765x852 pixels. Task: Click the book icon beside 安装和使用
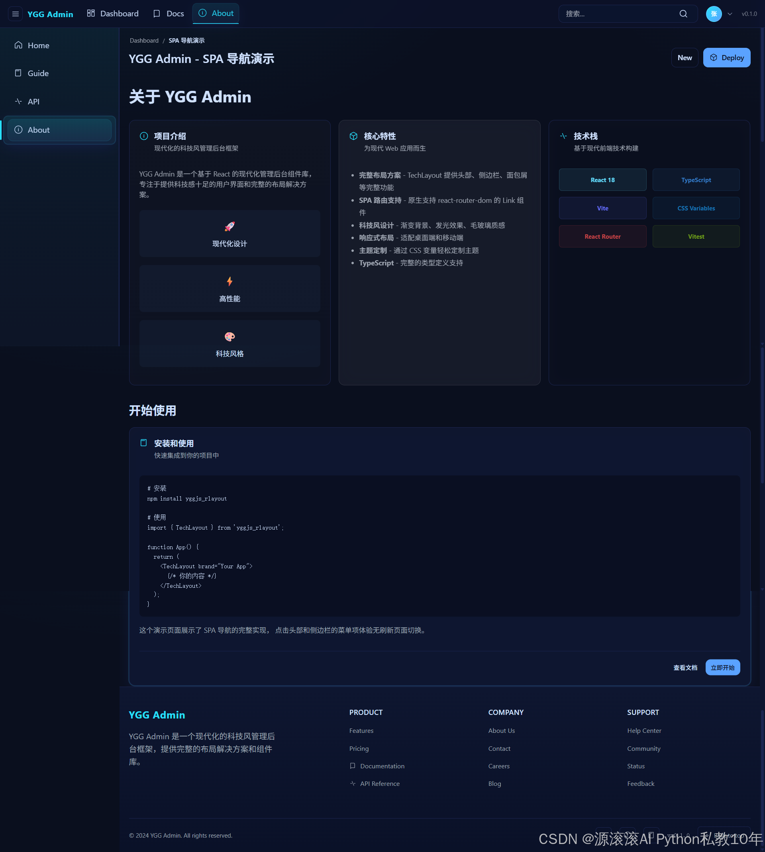pos(144,443)
